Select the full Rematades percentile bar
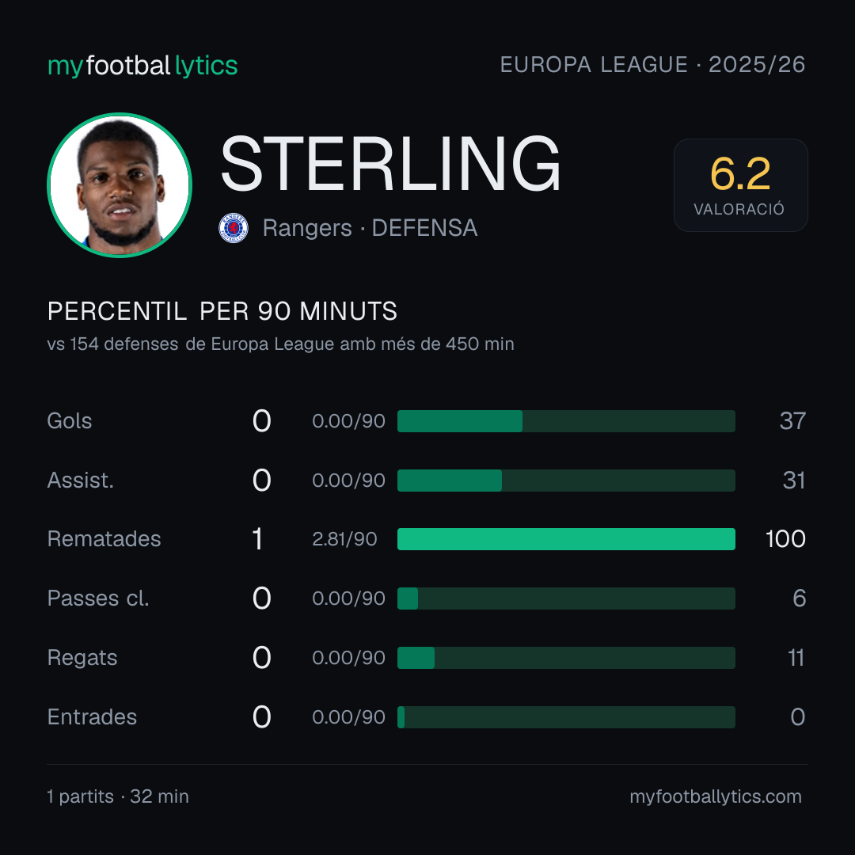Viewport: 855px width, 855px height. (x=566, y=539)
